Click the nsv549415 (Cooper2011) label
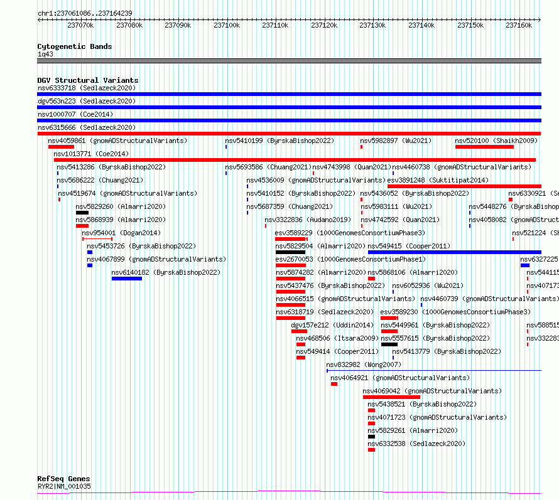The height and width of the screenshot is (500, 559). 409,246
